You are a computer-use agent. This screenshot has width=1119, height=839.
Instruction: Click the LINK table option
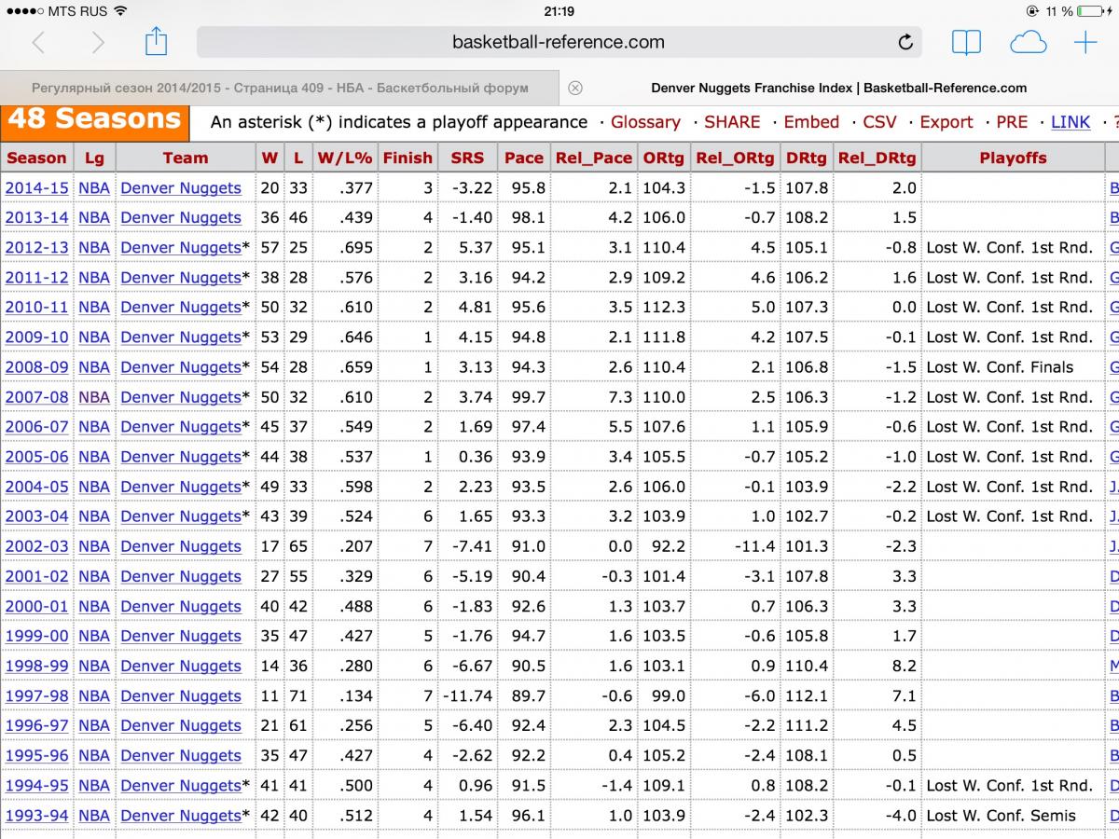click(1071, 122)
